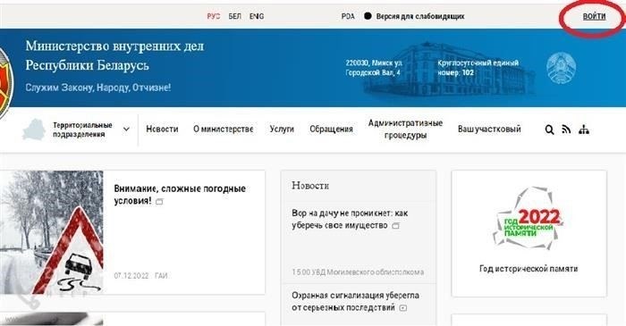626x326 pixels.
Task: Open the Ваш участковый menu item
Action: point(489,130)
